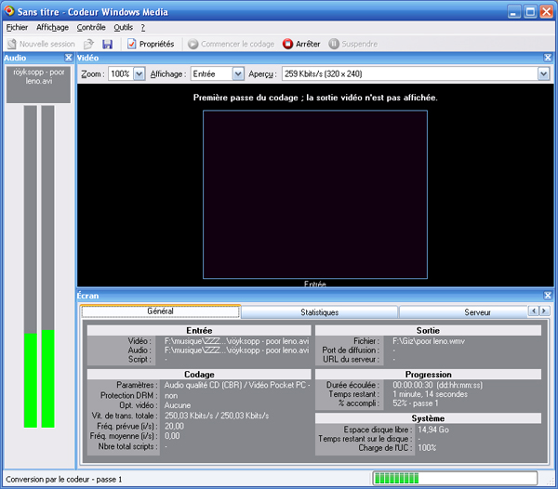Open Propriétés from the toolbar

pos(151,44)
